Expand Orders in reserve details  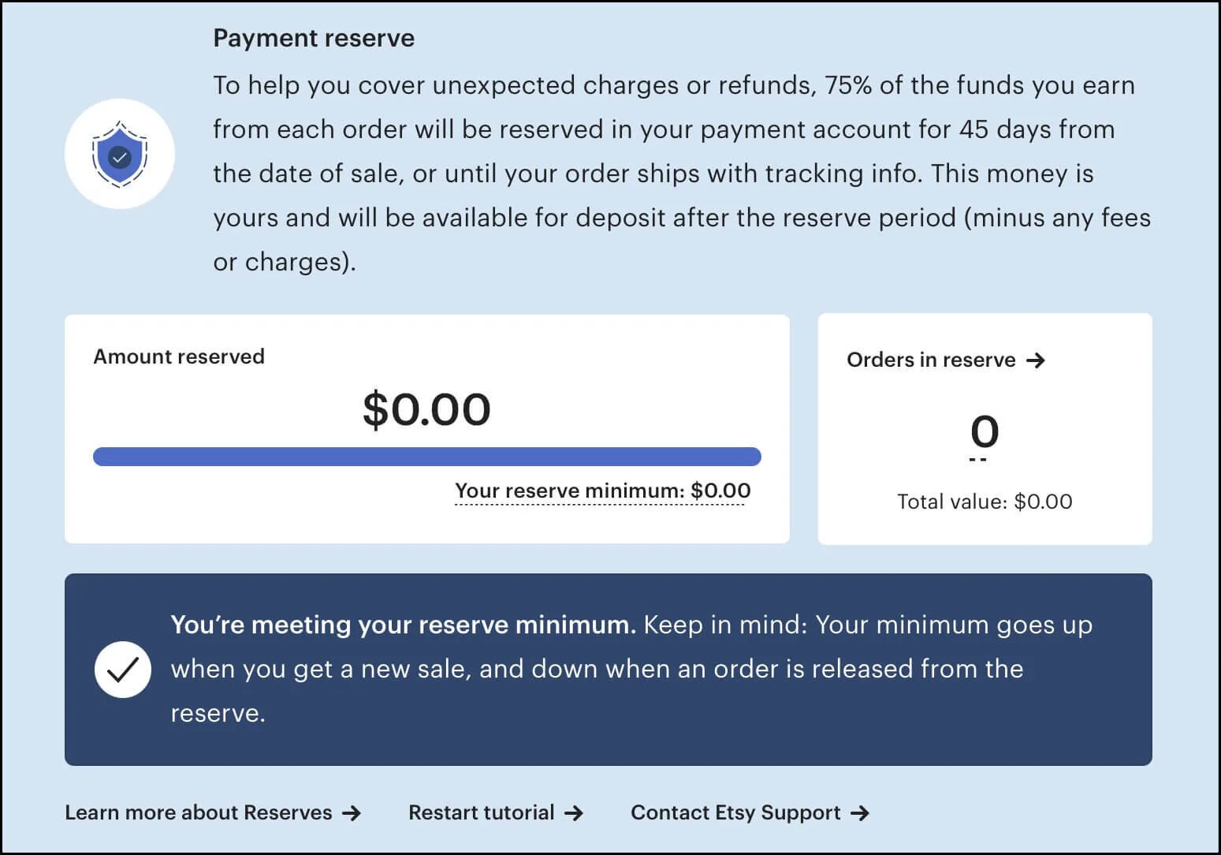pos(946,360)
